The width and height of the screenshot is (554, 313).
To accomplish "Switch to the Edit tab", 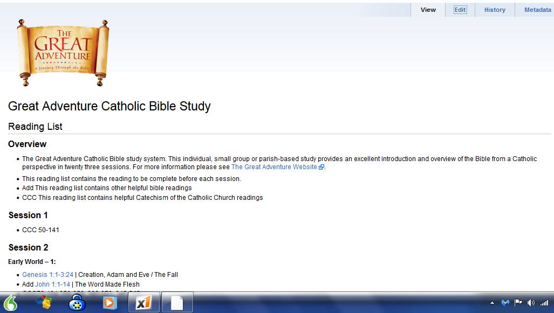I will tap(460, 10).
